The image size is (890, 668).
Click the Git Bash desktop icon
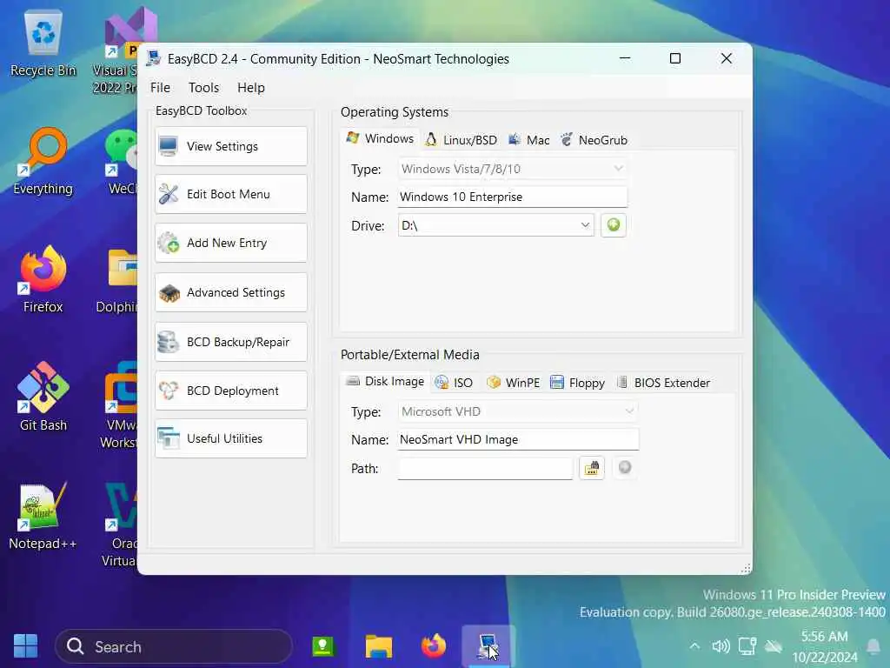tap(43, 397)
